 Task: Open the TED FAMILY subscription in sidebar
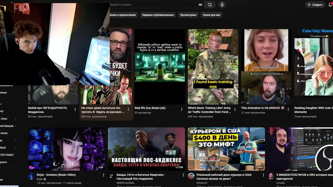[7, 155]
